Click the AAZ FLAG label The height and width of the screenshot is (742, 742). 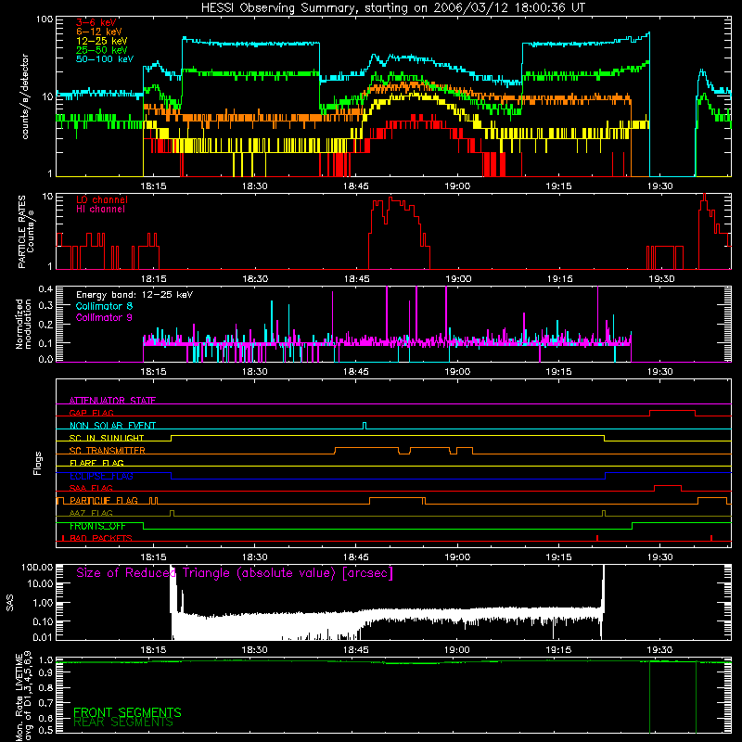click(x=91, y=513)
